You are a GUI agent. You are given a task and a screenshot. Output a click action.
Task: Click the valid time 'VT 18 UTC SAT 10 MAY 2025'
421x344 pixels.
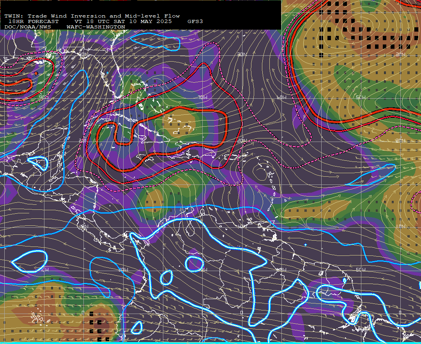click(x=123, y=21)
